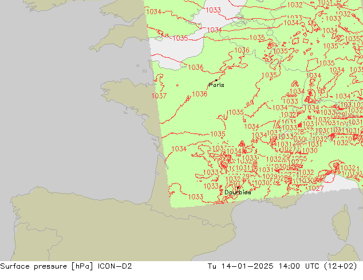This screenshot has width=363, height=280.
Task: Select the 1037 isobar label
Action: tap(159, 95)
